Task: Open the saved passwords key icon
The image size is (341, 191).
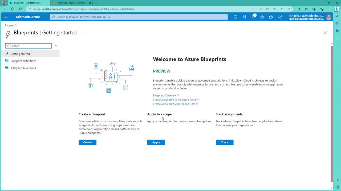Action: tap(261, 9)
